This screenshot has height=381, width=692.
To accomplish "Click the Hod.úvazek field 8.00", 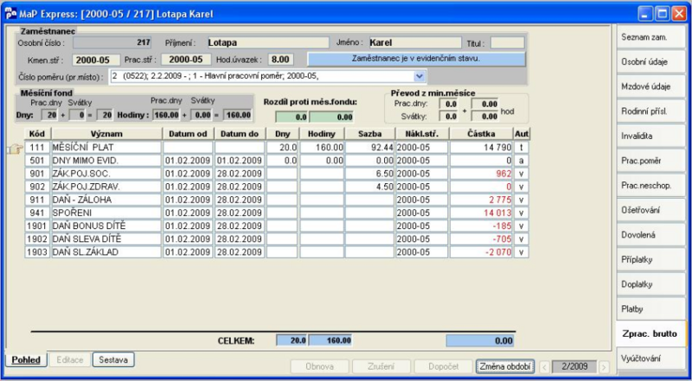I will [280, 60].
